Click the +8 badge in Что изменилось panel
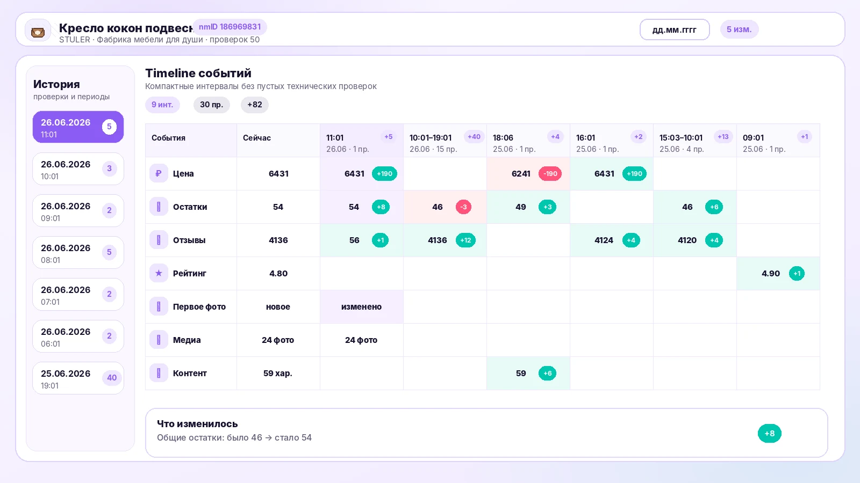 tap(770, 433)
